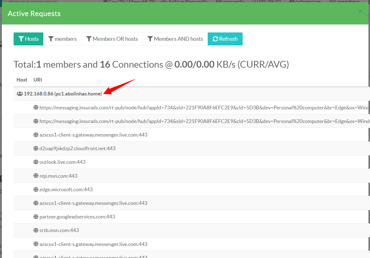
Task: Refresh the active requests list
Action: coord(225,39)
